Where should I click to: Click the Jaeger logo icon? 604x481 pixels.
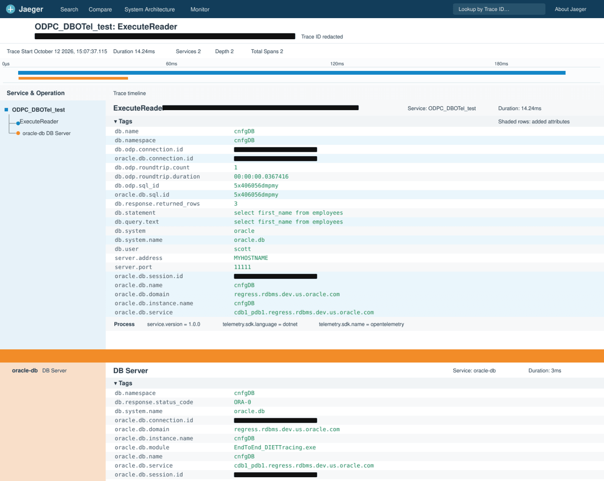[x=11, y=9]
